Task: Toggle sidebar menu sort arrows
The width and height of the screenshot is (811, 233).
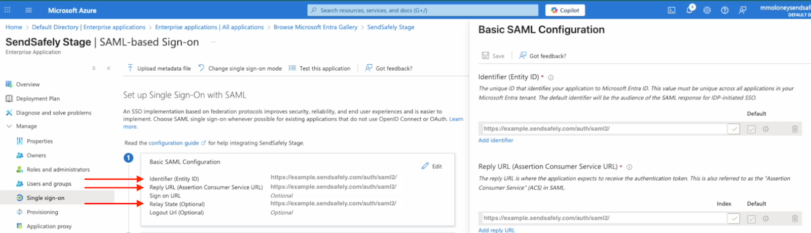Action: pyautogui.click(x=94, y=68)
